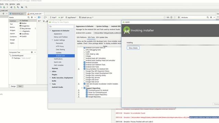
Task: Click the Android SDK Location field
Action: (x=107, y=33)
